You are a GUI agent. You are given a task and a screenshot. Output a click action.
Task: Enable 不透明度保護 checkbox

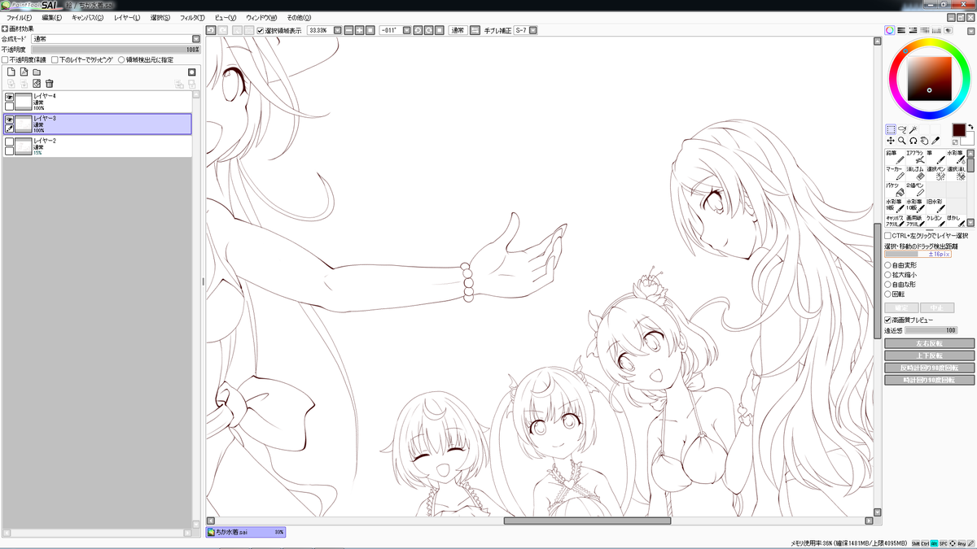tap(6, 59)
